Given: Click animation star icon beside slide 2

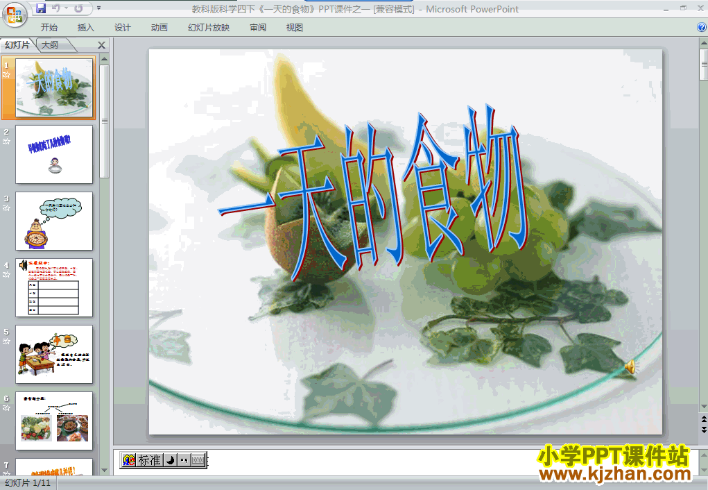Looking at the screenshot, I should pyautogui.click(x=6, y=142).
